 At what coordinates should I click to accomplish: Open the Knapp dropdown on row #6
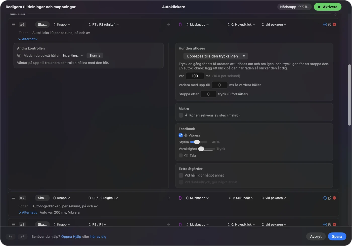point(62,25)
